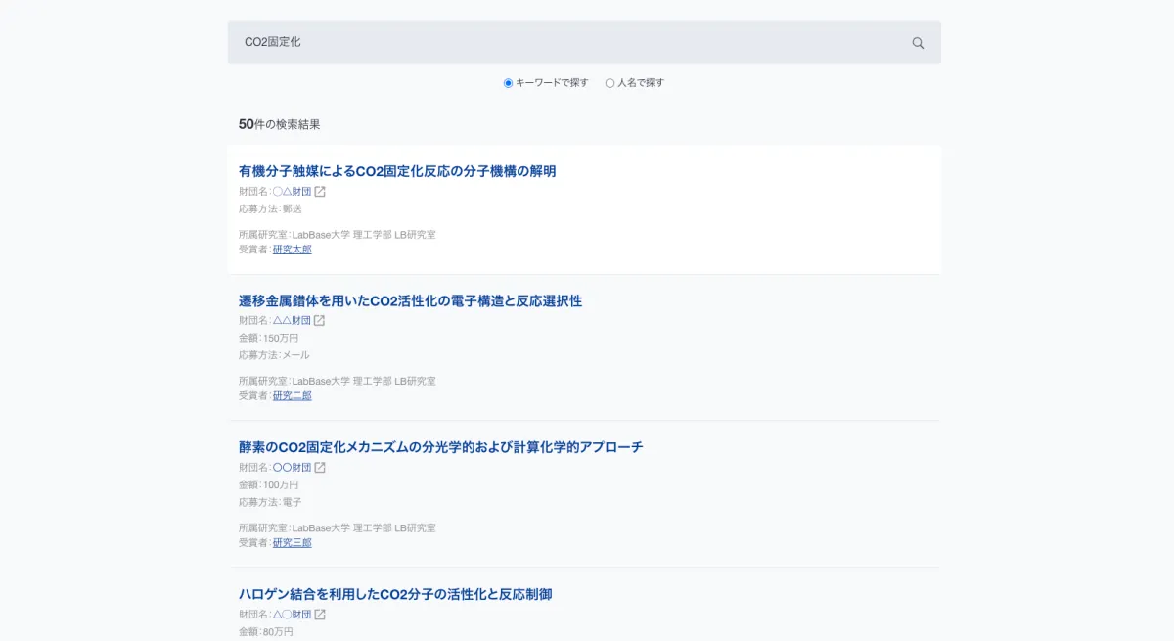This screenshot has height=641, width=1174.
Task: Open ハロゲン結合を利用したCO2分子 result title
Action: (395, 594)
